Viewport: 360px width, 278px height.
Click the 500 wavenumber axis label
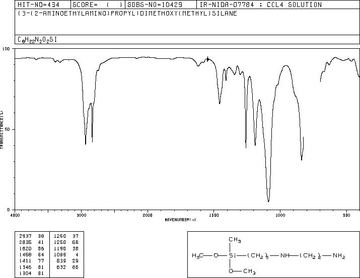(347, 215)
